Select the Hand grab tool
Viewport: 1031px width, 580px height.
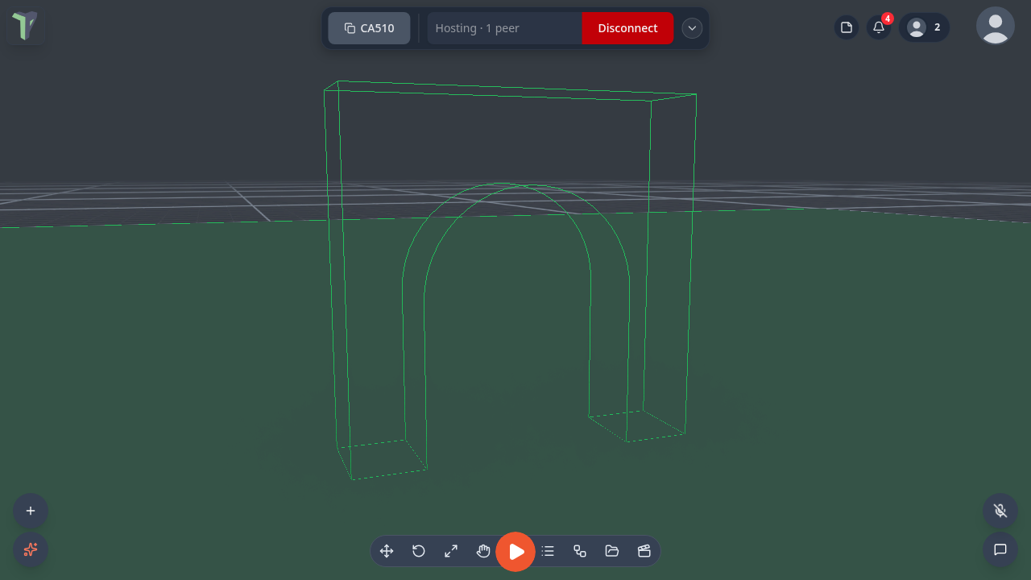[x=483, y=551]
